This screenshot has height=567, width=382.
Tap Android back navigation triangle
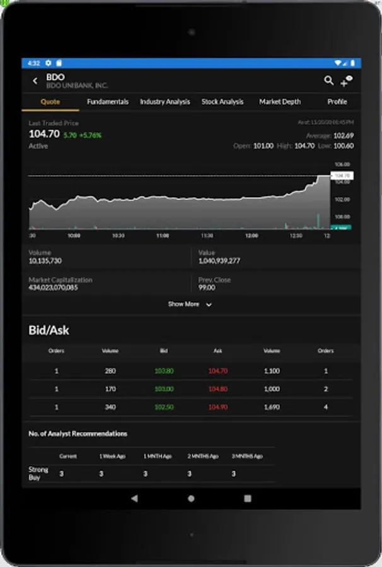tap(134, 498)
